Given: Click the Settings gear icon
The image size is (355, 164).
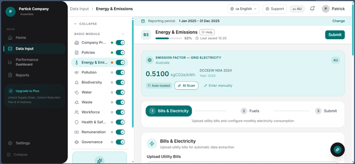Looking at the screenshot, I should click(x=10, y=143).
